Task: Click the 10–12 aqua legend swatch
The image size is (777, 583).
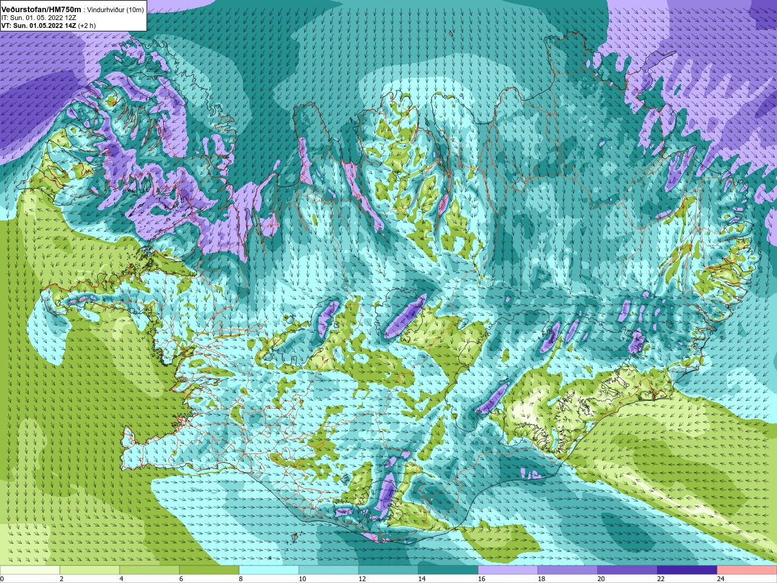Action: [x=329, y=570]
